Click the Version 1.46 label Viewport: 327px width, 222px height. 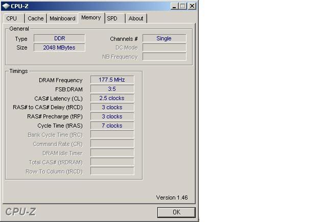pyautogui.click(x=172, y=198)
